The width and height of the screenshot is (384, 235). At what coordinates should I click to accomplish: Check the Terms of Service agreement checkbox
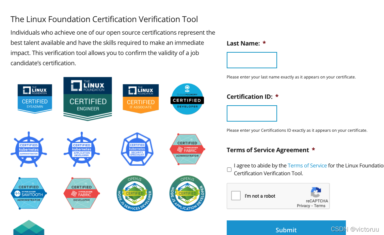(229, 169)
